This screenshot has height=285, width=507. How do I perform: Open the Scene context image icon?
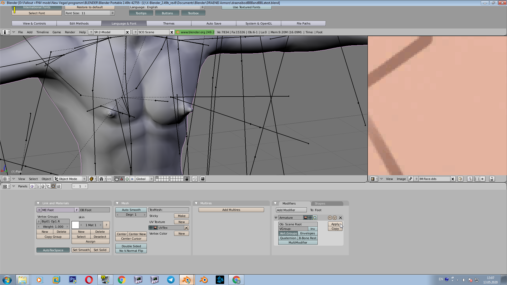pyautogui.click(x=59, y=186)
